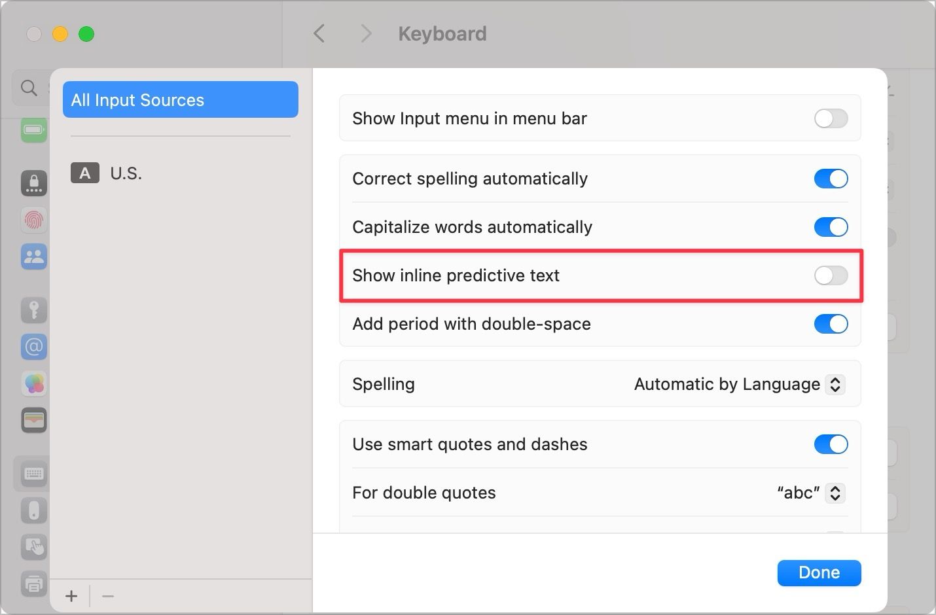Open Mouse settings in the sidebar

pyautogui.click(x=34, y=510)
